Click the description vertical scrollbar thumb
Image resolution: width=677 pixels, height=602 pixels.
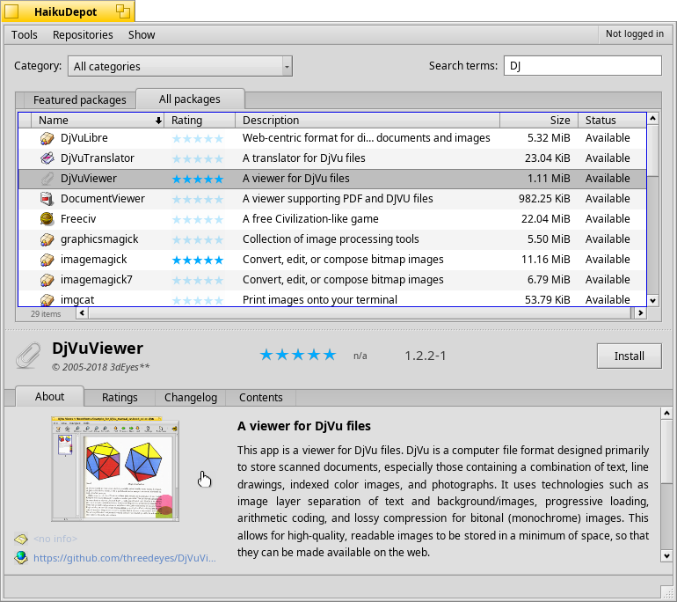tap(666, 451)
